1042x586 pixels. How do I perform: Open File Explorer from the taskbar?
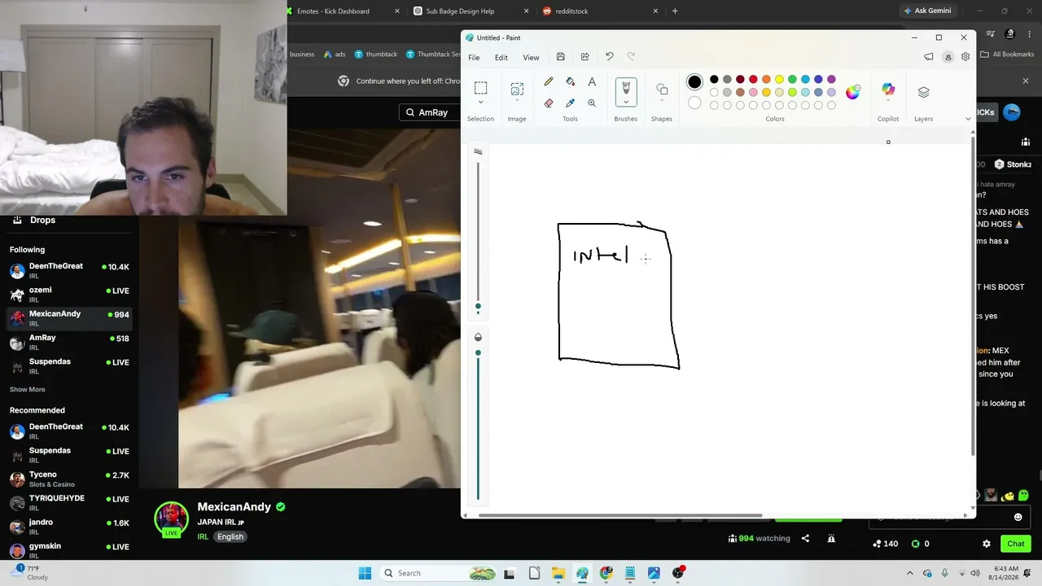[558, 573]
